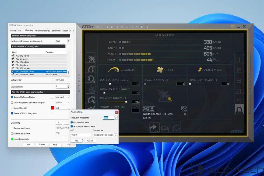This screenshot has height=176, width=264.
Task: Switch to the General tab
Action: coord(13,31)
